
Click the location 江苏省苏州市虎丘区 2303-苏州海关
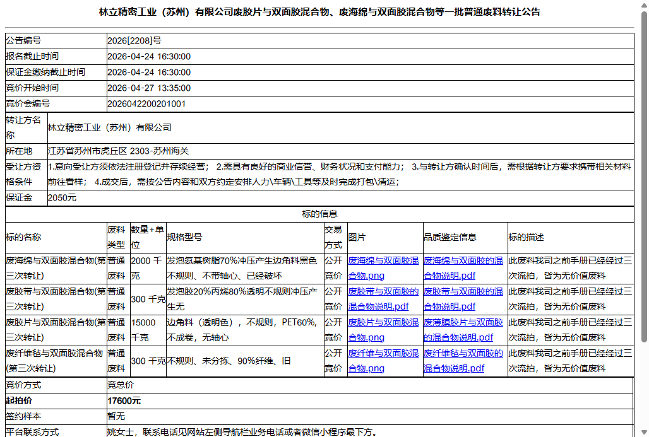pyautogui.click(x=119, y=151)
